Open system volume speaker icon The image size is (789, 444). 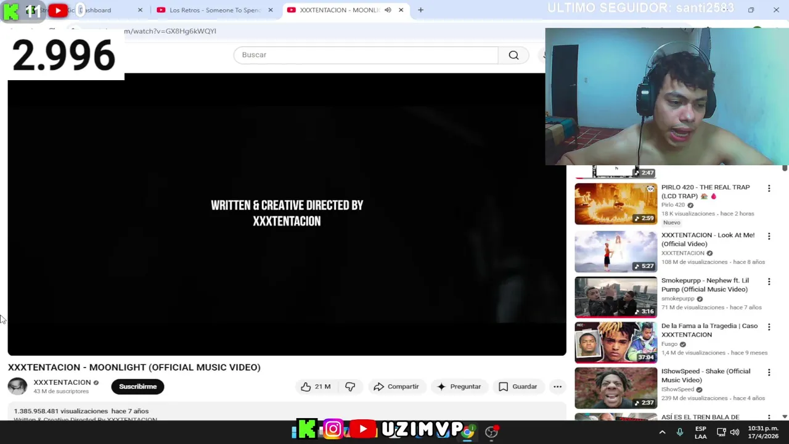[x=735, y=432]
